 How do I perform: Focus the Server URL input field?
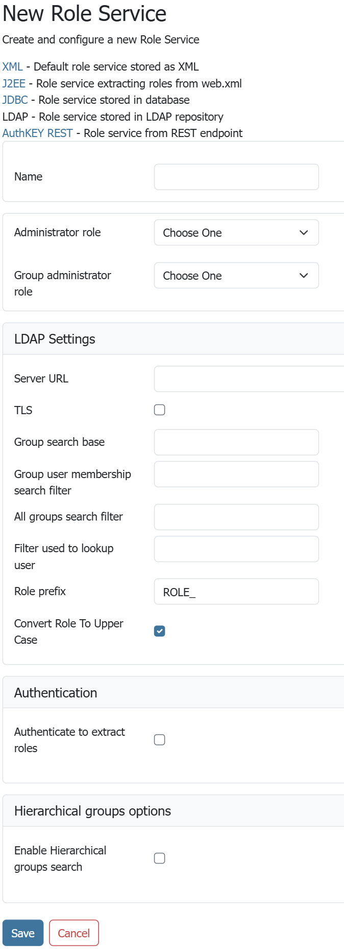pos(249,379)
